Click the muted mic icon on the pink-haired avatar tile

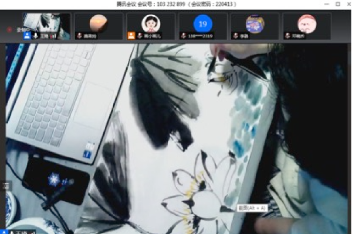[288, 36]
